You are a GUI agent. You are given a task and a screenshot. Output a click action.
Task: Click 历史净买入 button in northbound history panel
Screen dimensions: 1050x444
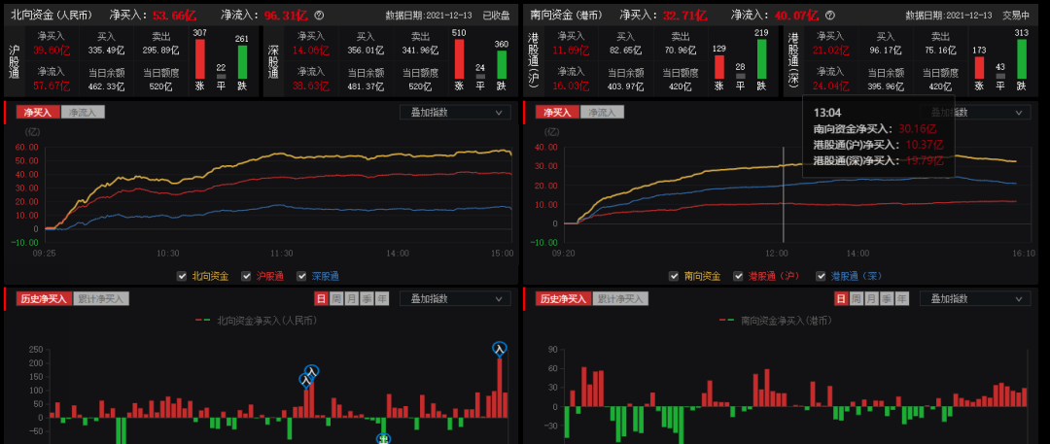[x=41, y=299]
